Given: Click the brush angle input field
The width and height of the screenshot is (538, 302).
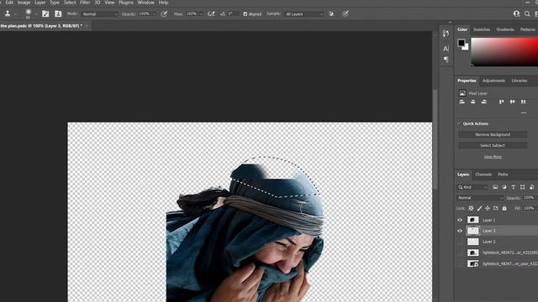Looking at the screenshot, I should click(233, 13).
